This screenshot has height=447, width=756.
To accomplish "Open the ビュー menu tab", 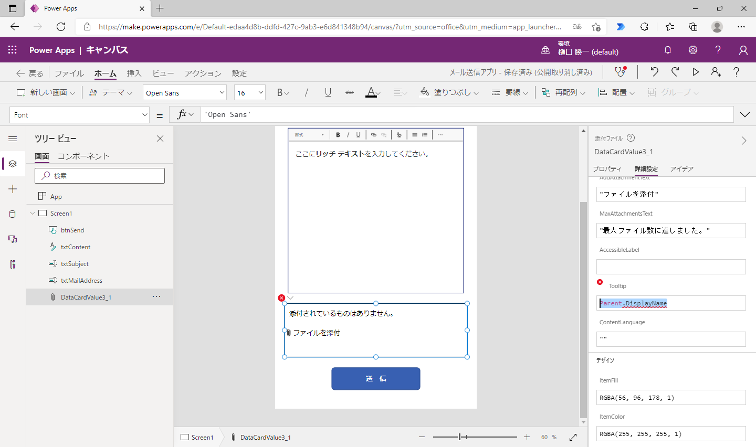I will point(163,73).
